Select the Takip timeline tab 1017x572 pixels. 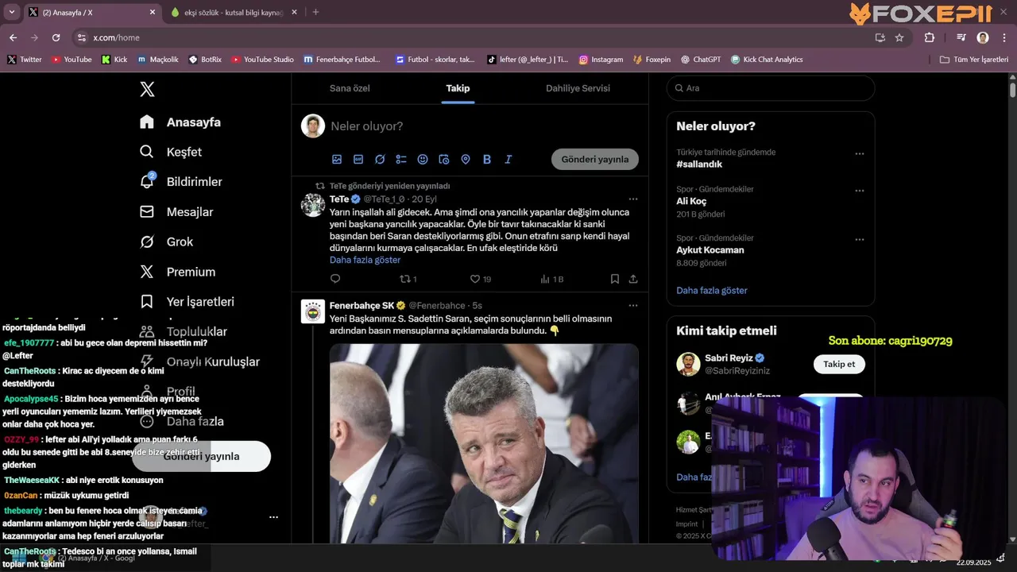[x=458, y=88]
